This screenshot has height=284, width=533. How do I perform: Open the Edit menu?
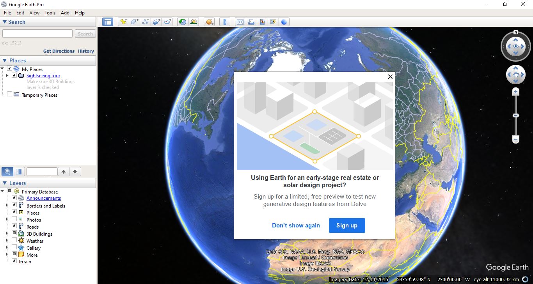click(20, 13)
